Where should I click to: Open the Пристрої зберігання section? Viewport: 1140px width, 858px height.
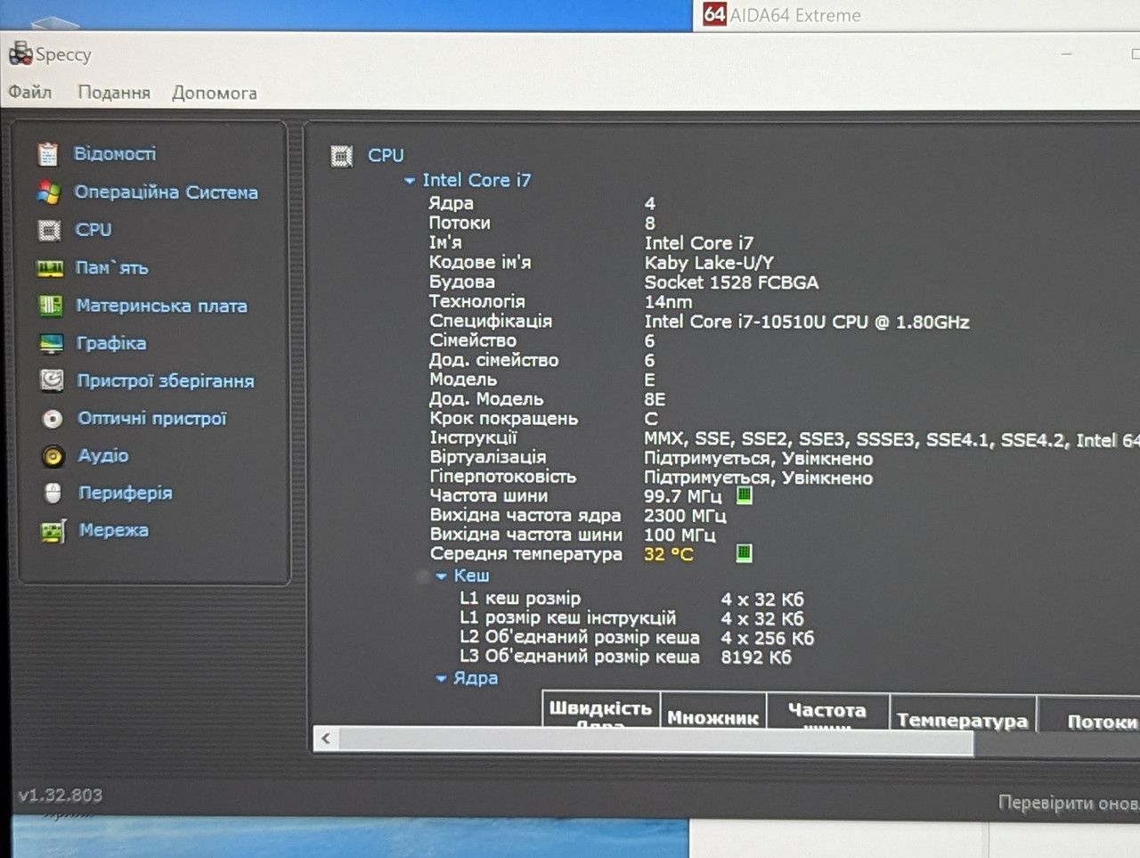click(x=166, y=380)
